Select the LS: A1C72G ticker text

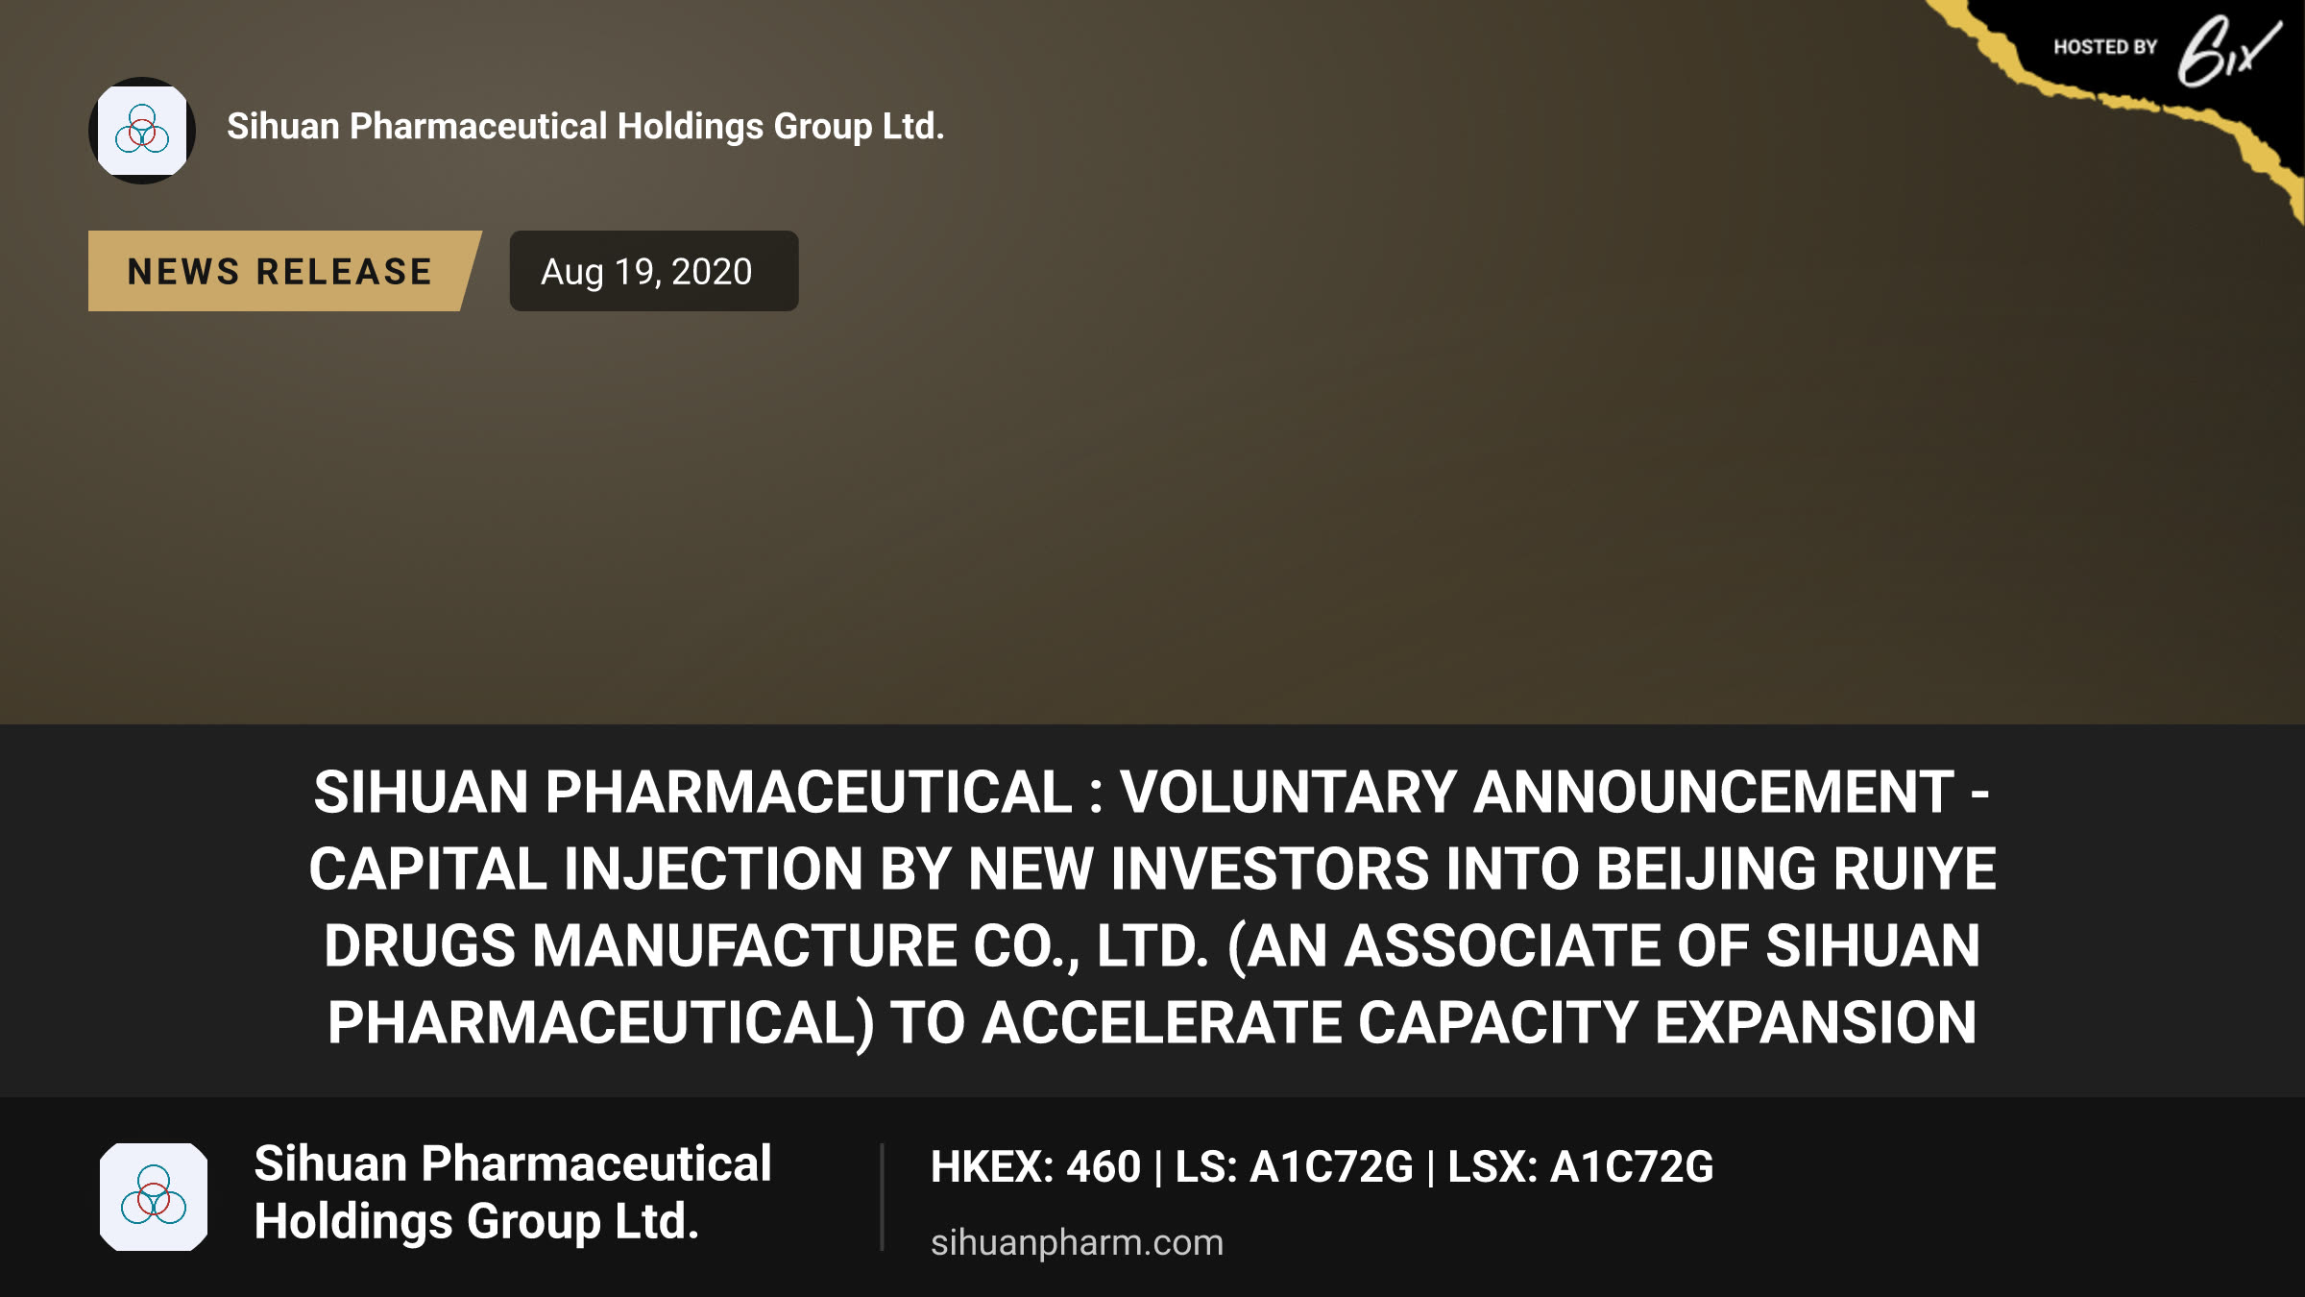tap(1294, 1167)
